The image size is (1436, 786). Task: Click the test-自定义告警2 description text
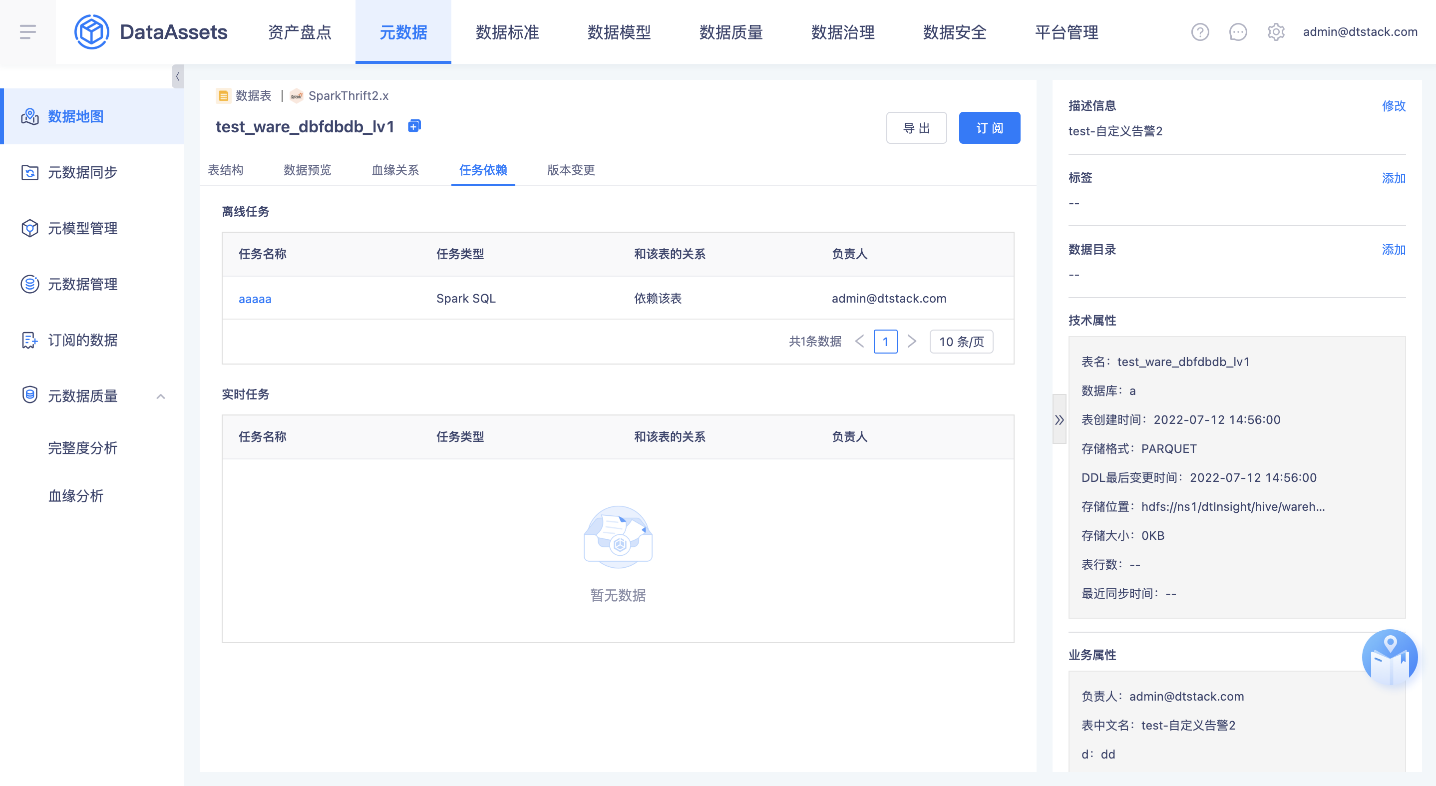tap(1115, 131)
